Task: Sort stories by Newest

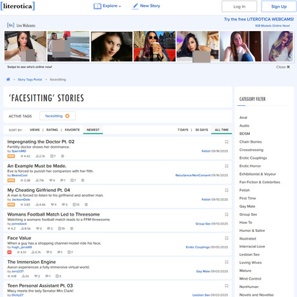Action: [x=93, y=130]
